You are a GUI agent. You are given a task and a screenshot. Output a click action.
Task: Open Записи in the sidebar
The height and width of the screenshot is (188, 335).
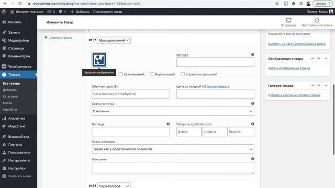[x=19, y=32]
